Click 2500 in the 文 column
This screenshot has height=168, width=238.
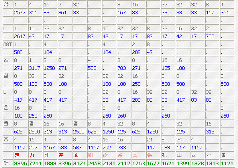79,132
